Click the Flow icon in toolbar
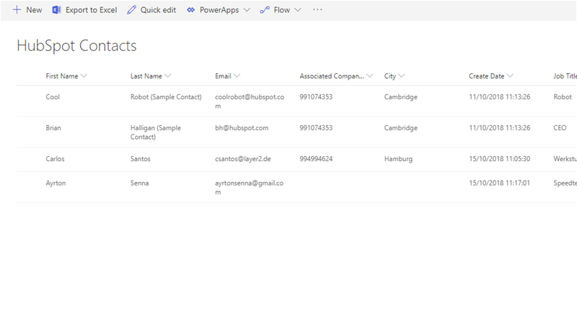The width and height of the screenshot is (577, 315). (x=265, y=10)
